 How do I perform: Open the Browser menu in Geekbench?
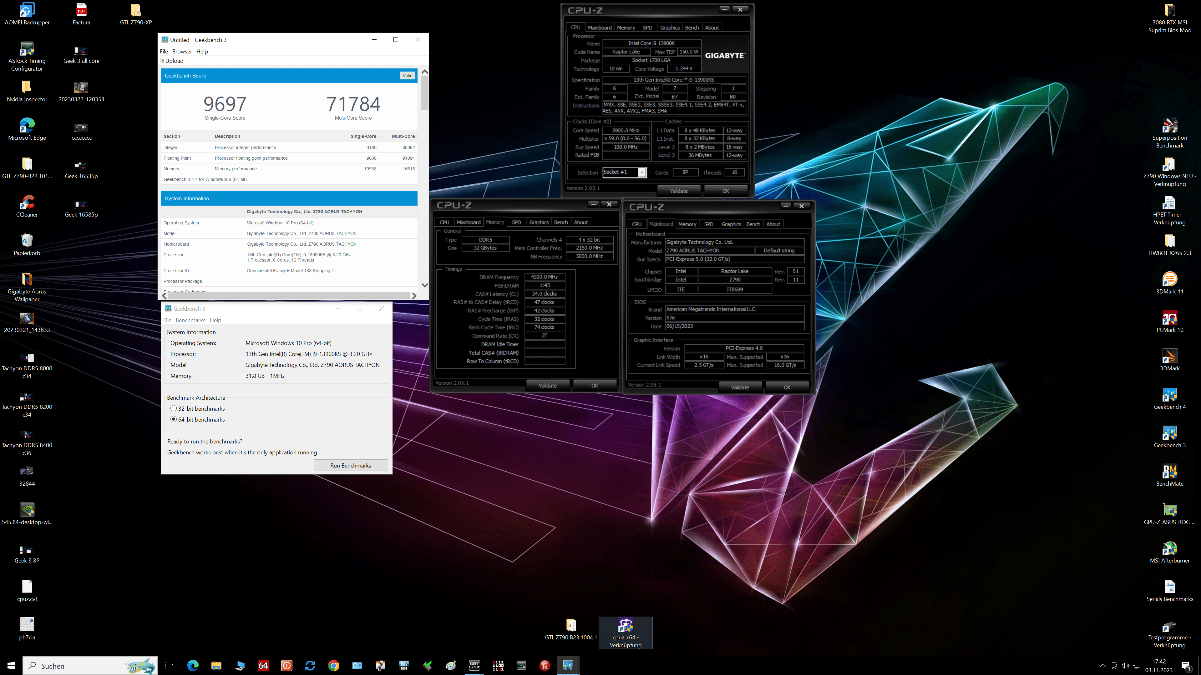(x=182, y=51)
